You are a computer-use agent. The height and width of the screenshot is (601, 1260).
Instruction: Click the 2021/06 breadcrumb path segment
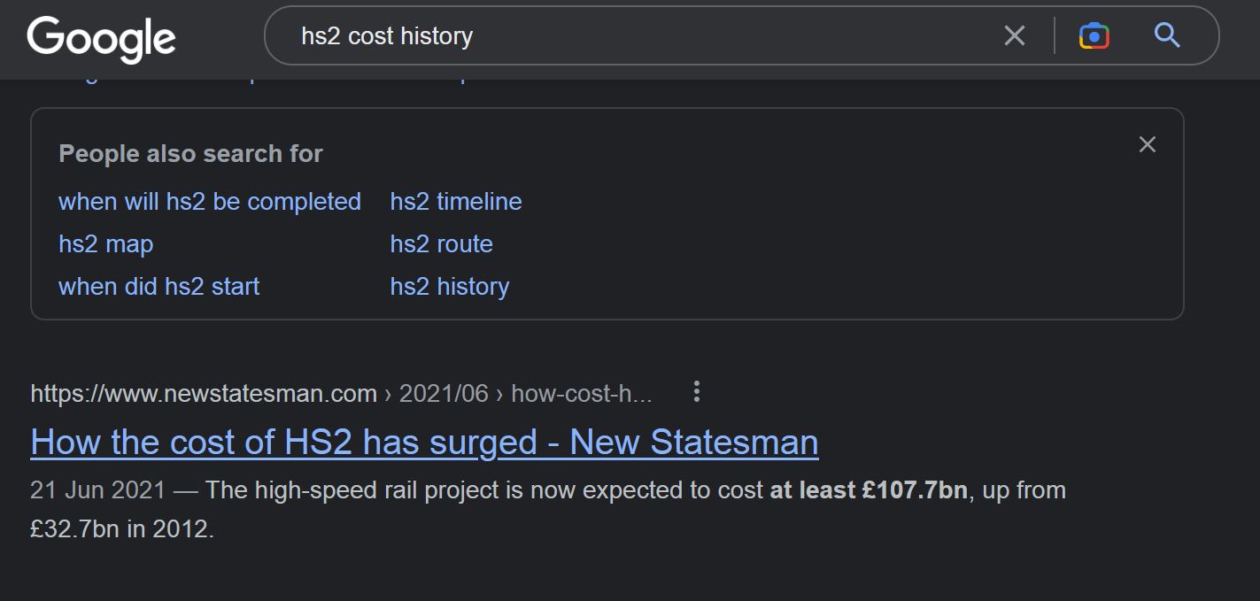(x=444, y=394)
